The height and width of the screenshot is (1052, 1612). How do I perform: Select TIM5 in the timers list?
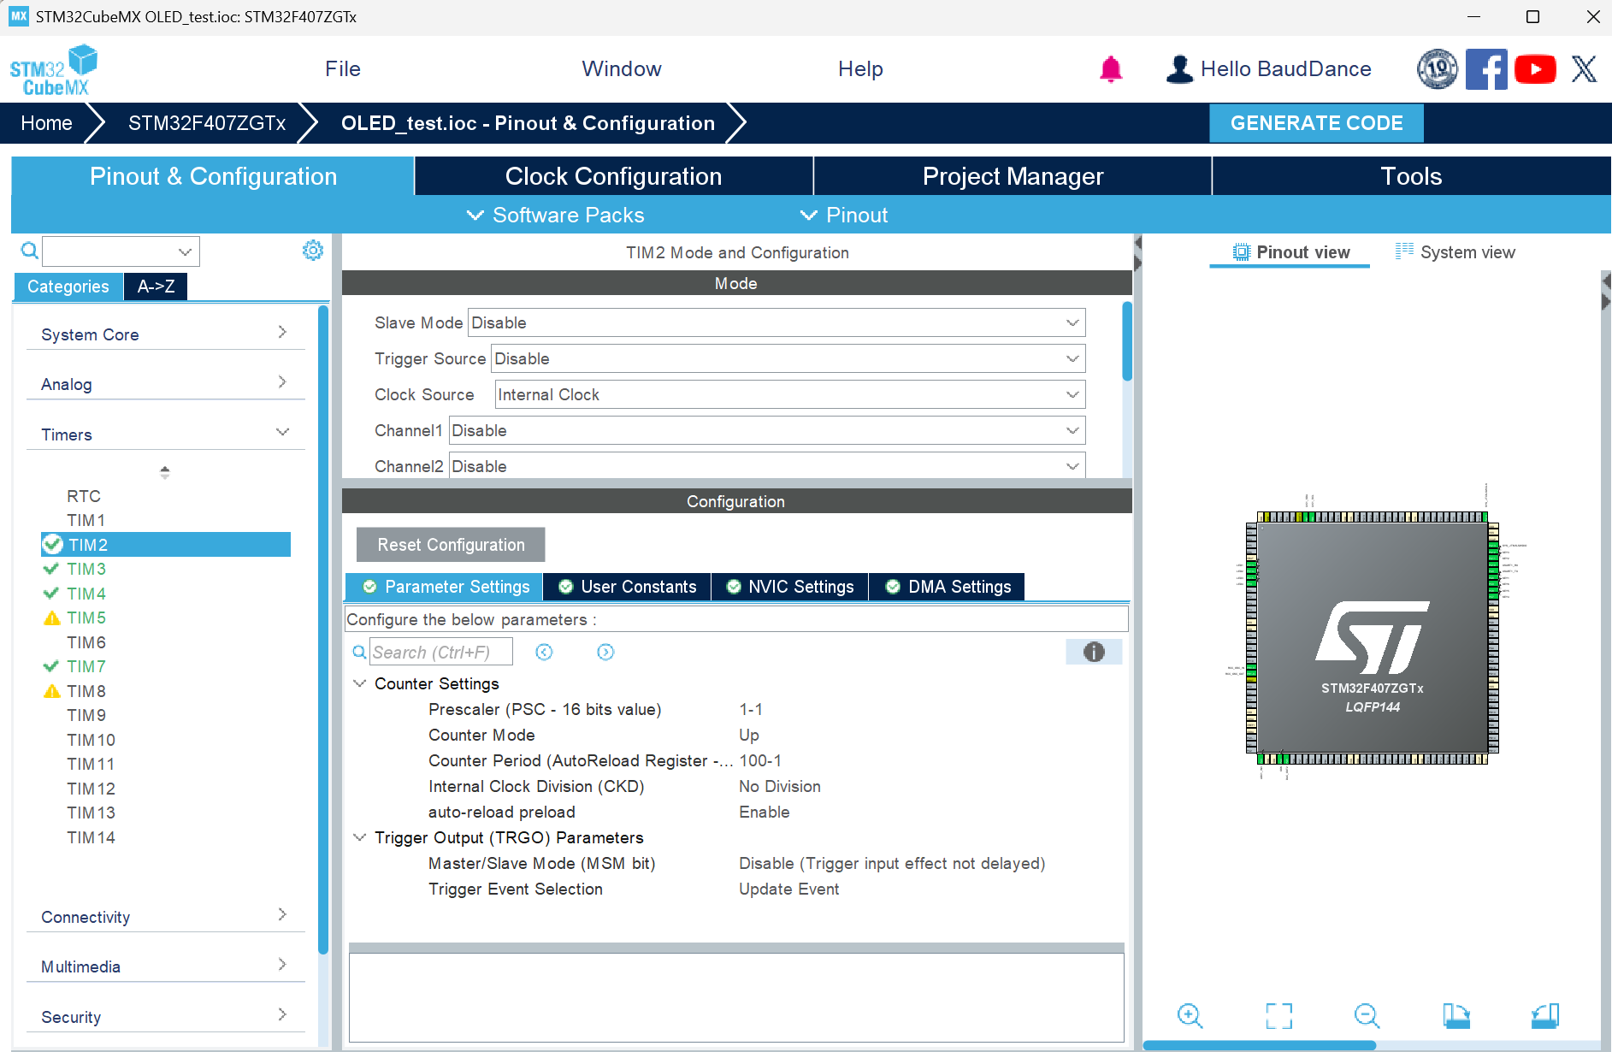click(x=86, y=618)
